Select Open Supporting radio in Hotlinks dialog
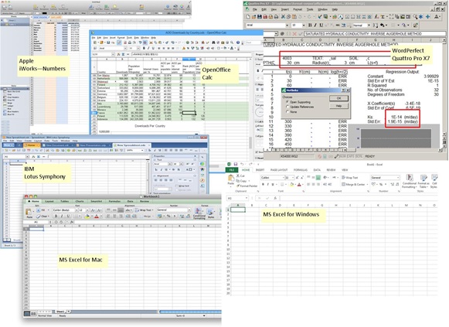Image resolution: width=449 pixels, height=327 pixels. (287, 102)
